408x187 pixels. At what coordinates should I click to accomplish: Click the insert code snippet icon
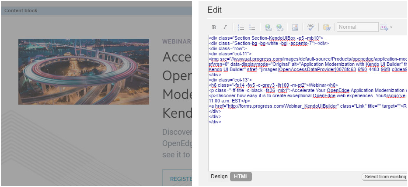(384, 27)
